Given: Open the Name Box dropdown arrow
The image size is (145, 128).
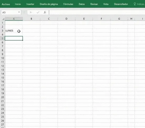Looking at the screenshot, I should [x=19, y=12].
